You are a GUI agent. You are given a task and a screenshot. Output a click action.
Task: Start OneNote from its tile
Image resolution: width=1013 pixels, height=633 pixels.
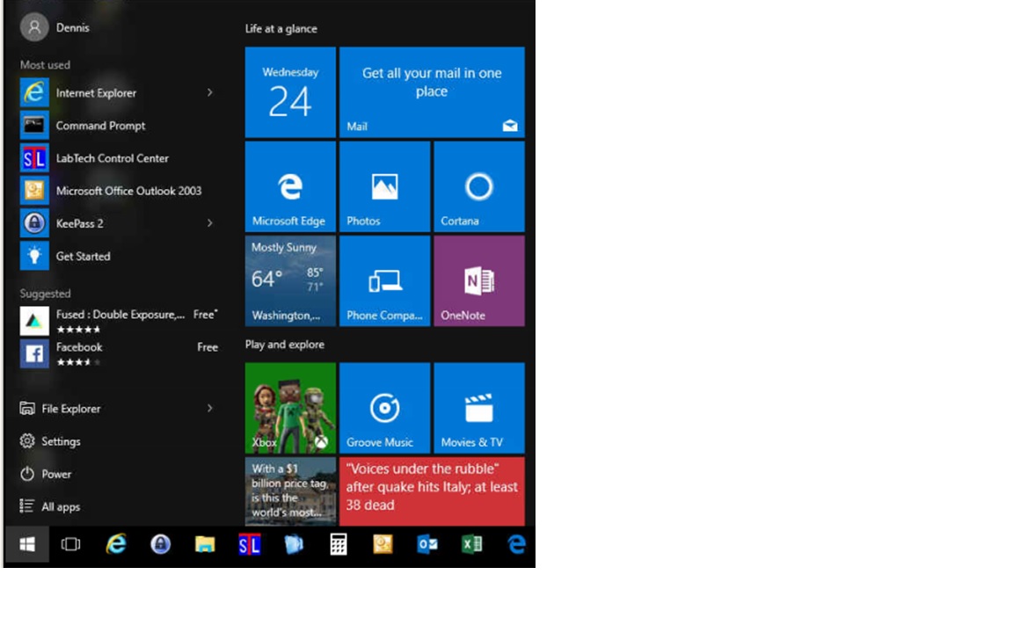point(478,280)
